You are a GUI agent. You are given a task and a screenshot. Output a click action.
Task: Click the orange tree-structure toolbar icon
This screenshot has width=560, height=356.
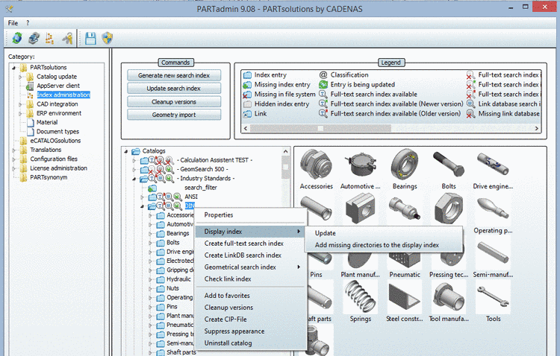50,38
